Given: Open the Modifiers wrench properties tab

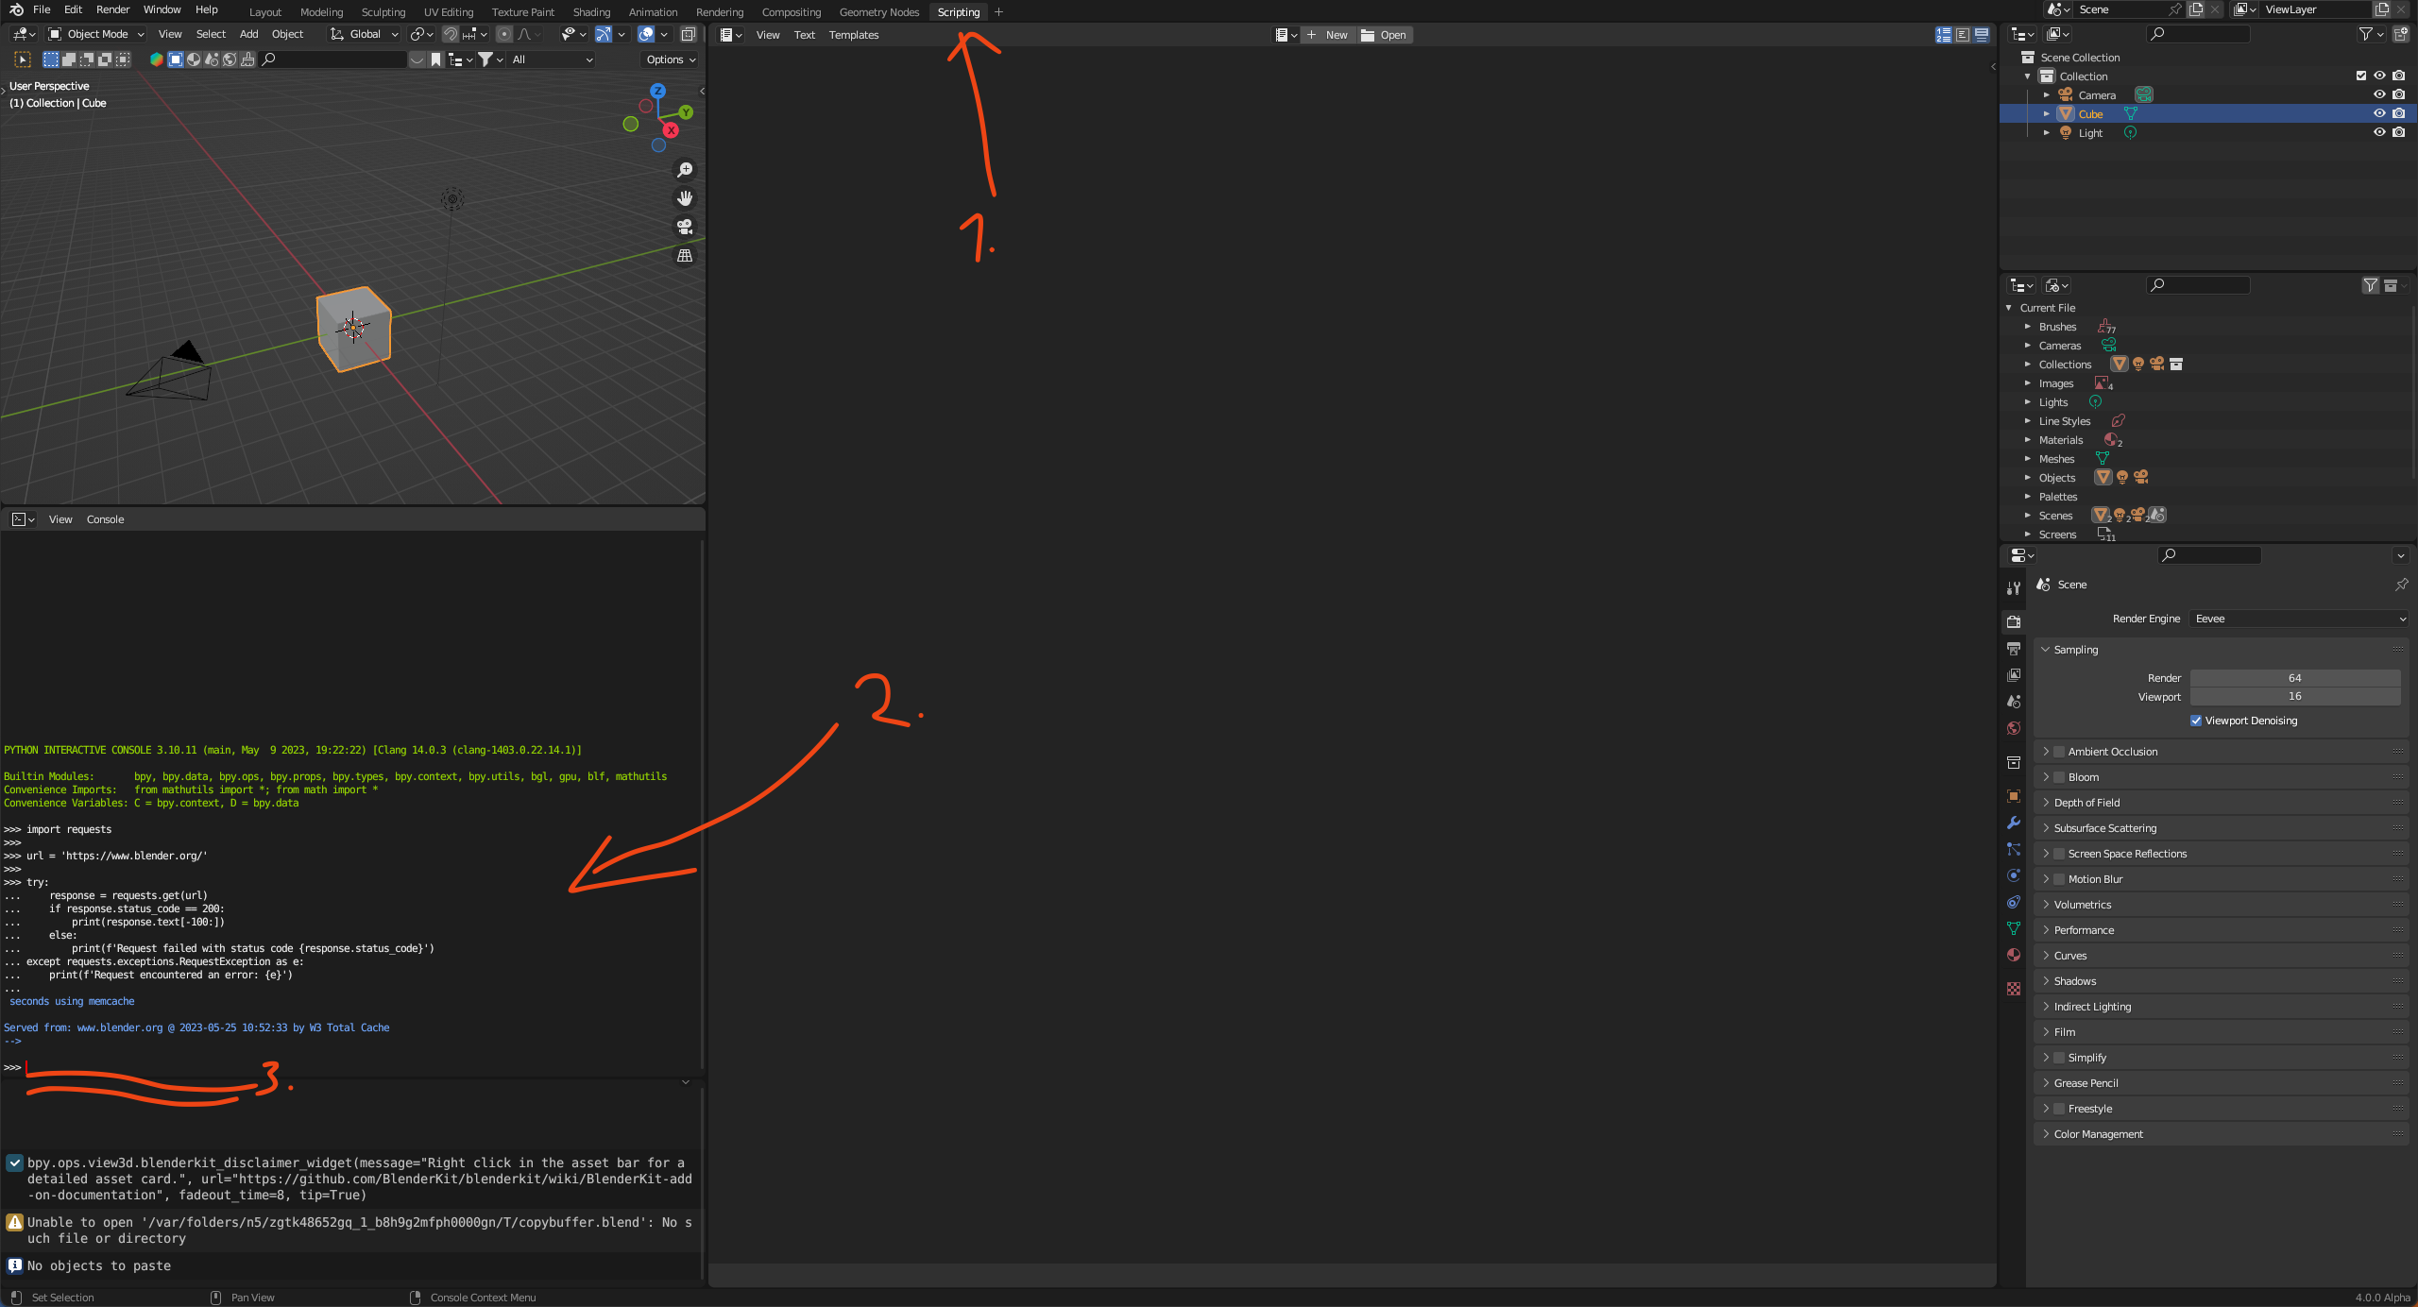Looking at the screenshot, I should (2014, 823).
